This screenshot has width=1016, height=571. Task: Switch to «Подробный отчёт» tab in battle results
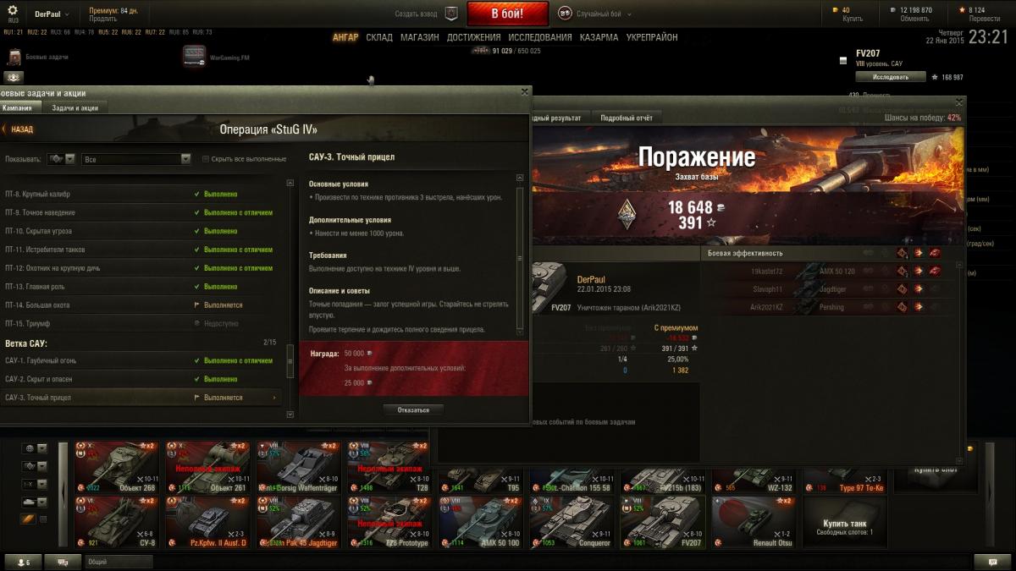click(626, 118)
